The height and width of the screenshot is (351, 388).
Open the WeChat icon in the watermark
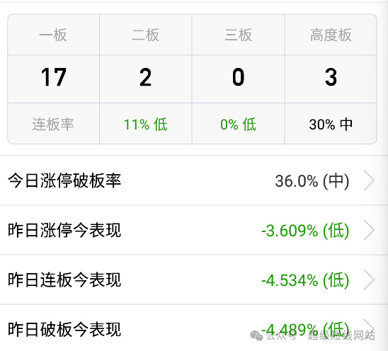pyautogui.click(x=256, y=335)
